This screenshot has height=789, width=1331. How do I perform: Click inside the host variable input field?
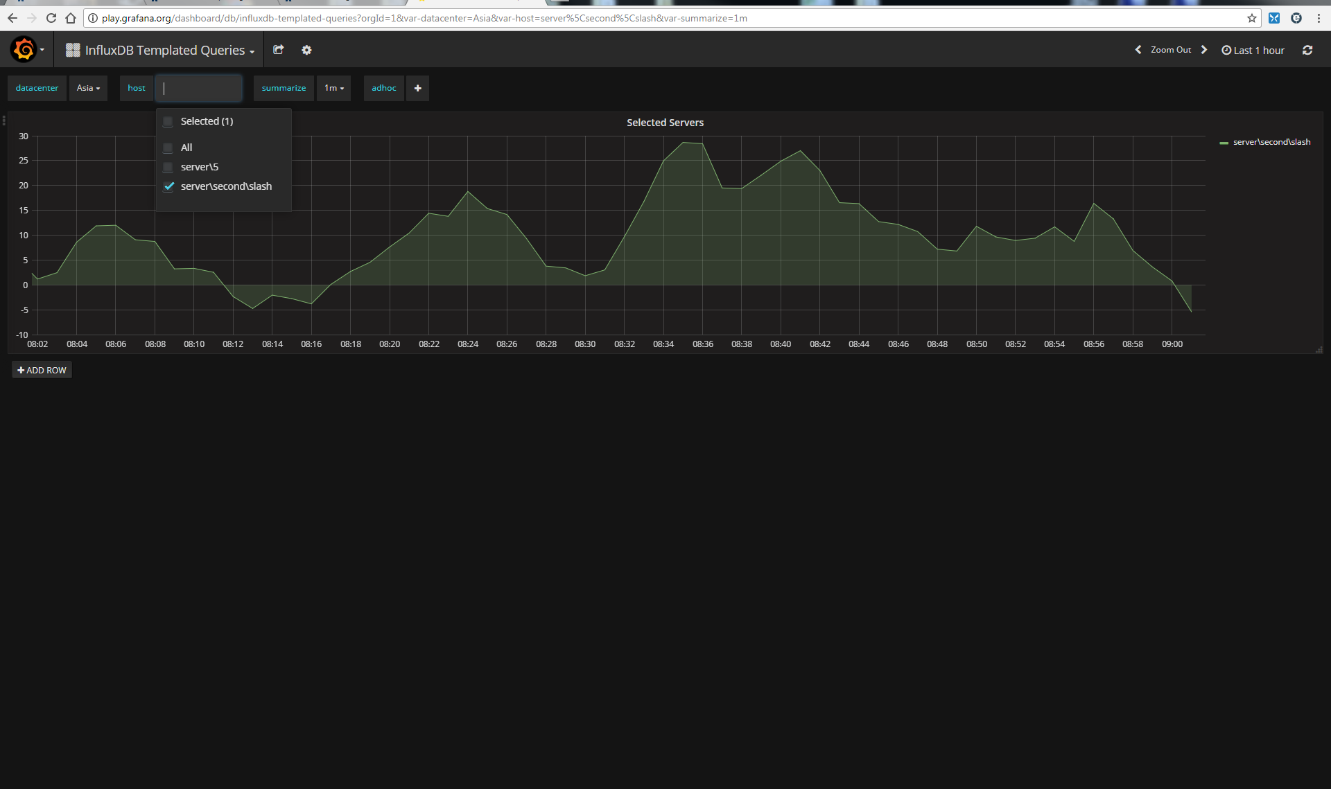(x=199, y=88)
